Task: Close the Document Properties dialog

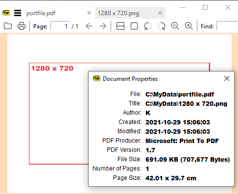Action: (x=227, y=78)
